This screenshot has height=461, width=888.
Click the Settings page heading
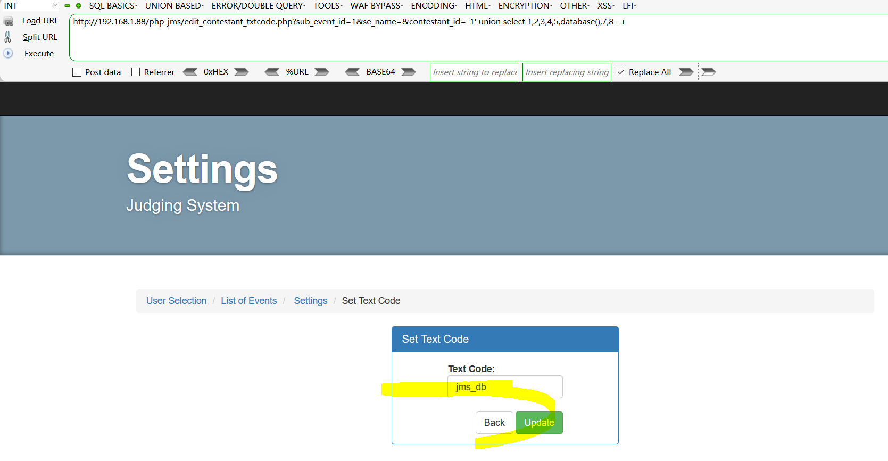[202, 169]
